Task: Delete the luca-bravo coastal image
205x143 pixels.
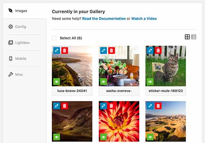Action: 64,50
